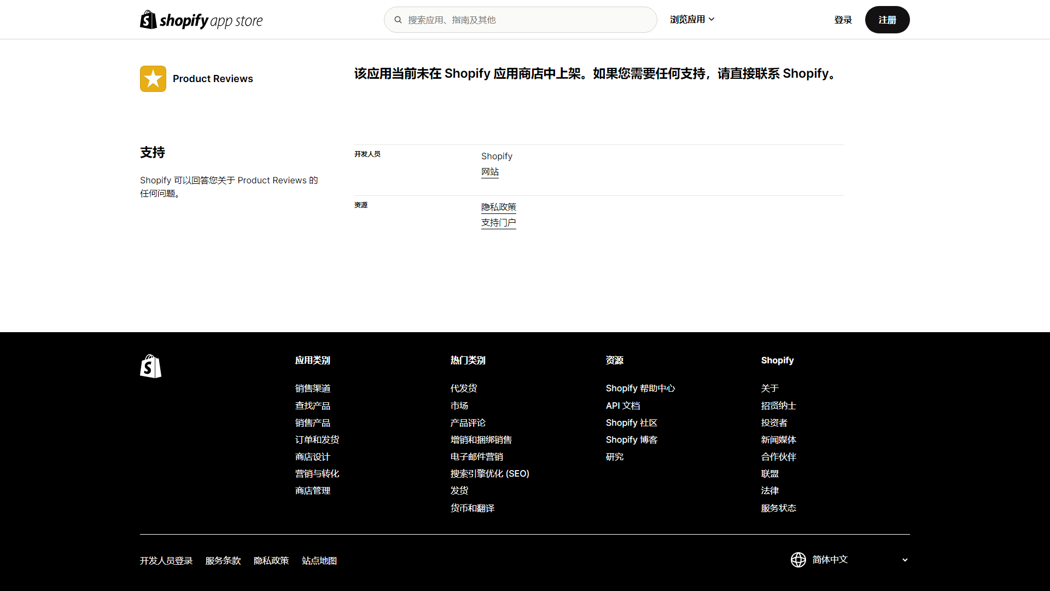Click the globe language icon
This screenshot has height=591, width=1050.
[798, 560]
